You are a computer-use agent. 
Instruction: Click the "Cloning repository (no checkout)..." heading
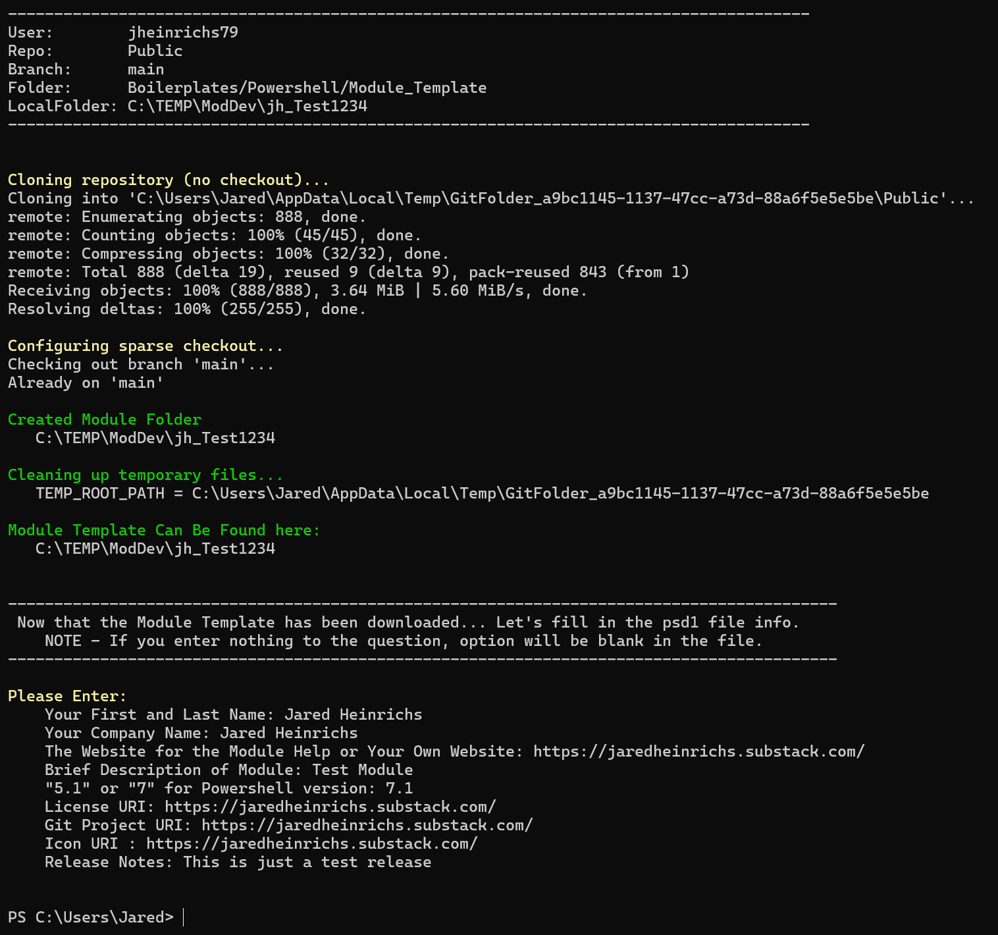[169, 180]
